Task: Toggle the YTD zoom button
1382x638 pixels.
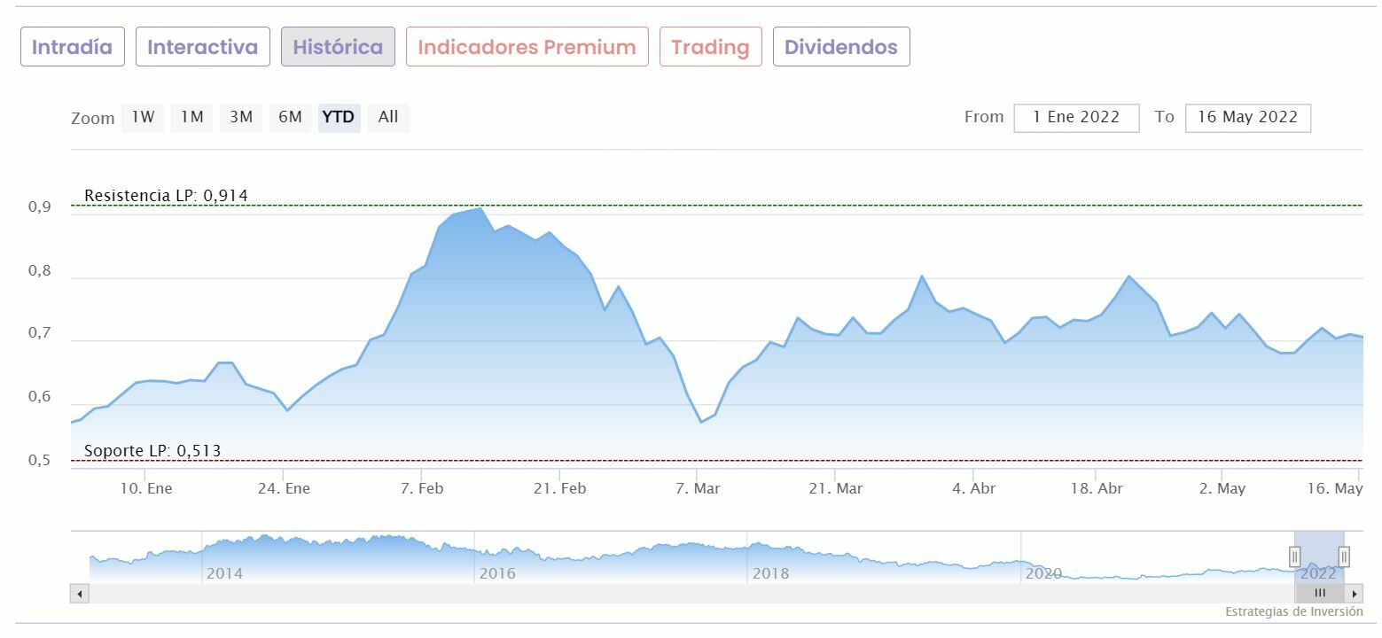Action: tap(339, 117)
